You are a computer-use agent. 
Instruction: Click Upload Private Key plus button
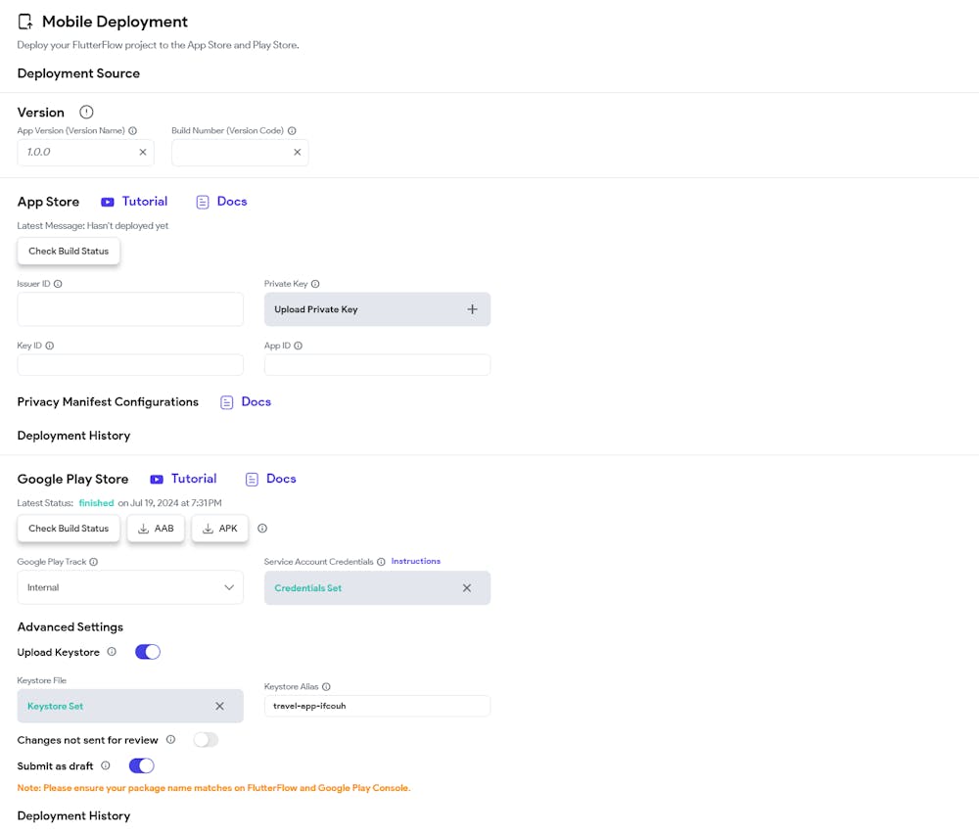(x=472, y=308)
